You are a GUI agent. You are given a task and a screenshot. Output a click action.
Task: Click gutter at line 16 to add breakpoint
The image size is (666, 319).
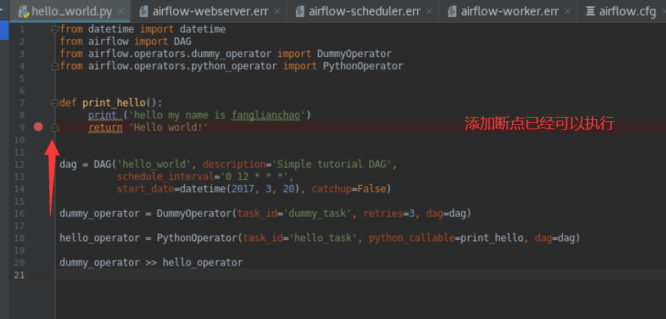39,213
